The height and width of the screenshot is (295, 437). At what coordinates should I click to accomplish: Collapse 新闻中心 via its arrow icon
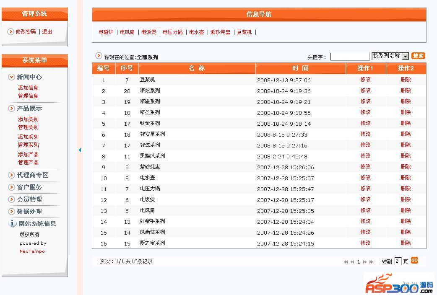click(11, 77)
